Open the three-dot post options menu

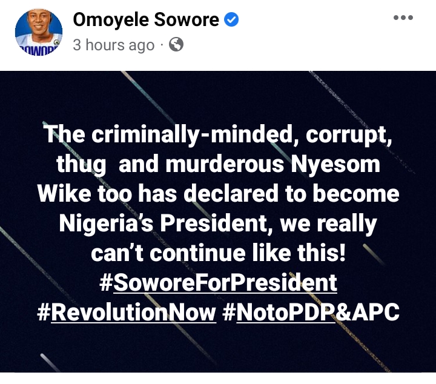pyautogui.click(x=403, y=18)
